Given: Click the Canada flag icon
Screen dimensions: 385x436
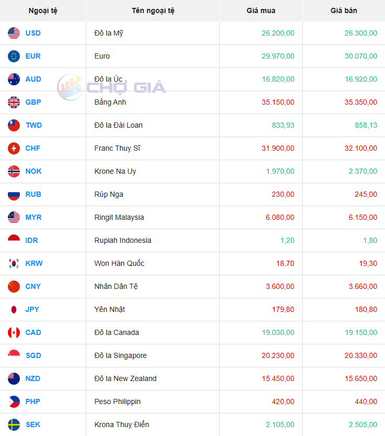Looking at the screenshot, I should pos(14,332).
